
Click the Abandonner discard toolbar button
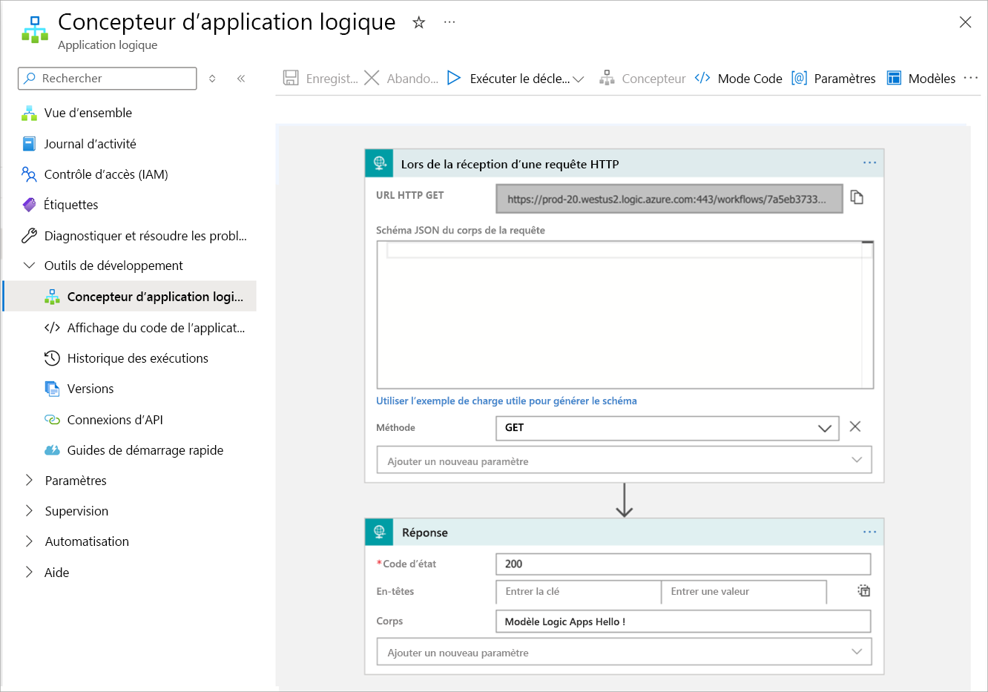(x=401, y=78)
